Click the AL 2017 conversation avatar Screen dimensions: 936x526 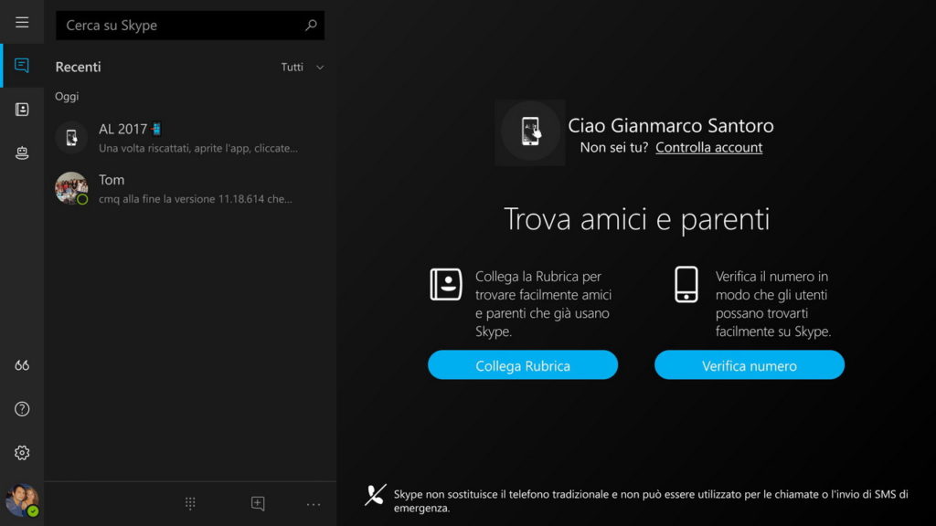coord(71,138)
